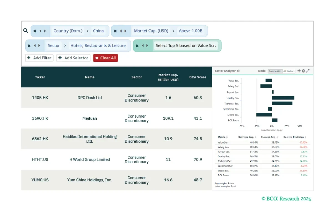Change the China country value
This screenshot has height=209, width=333.
pos(98,31)
